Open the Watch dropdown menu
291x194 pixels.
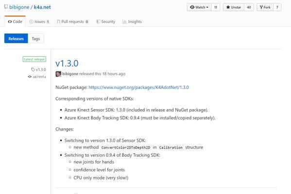point(199,7)
